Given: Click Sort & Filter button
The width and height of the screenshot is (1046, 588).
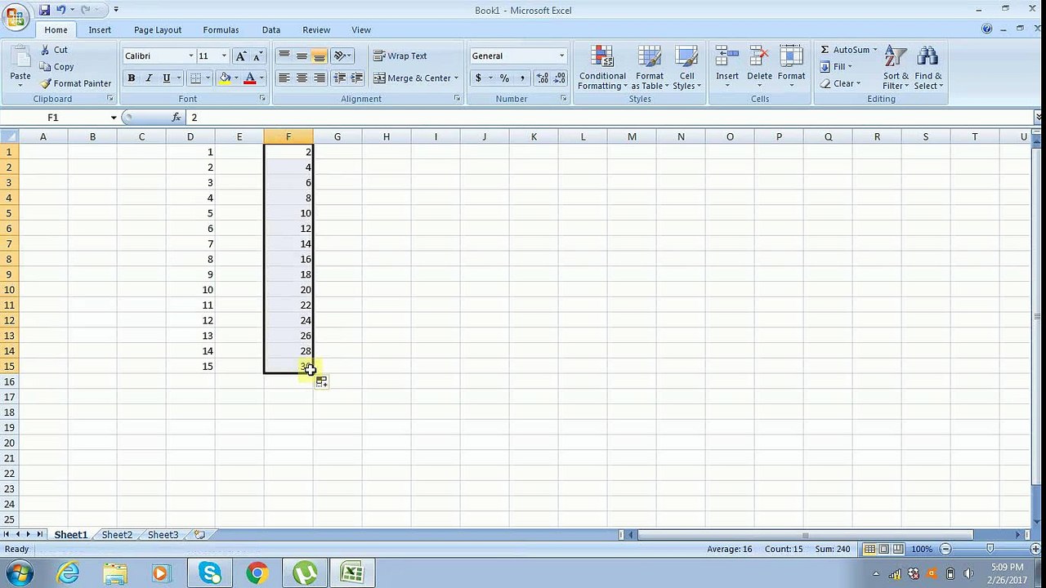Looking at the screenshot, I should (x=896, y=67).
